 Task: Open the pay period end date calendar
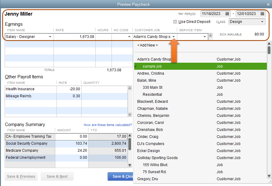click(263, 14)
